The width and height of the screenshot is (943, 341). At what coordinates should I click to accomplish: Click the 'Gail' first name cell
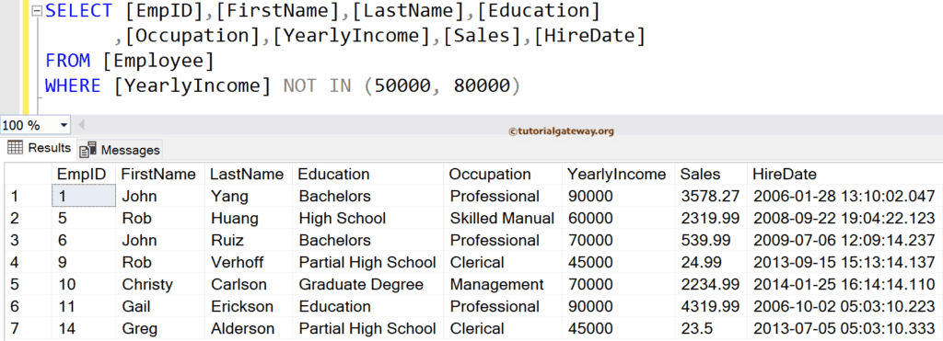(160, 306)
